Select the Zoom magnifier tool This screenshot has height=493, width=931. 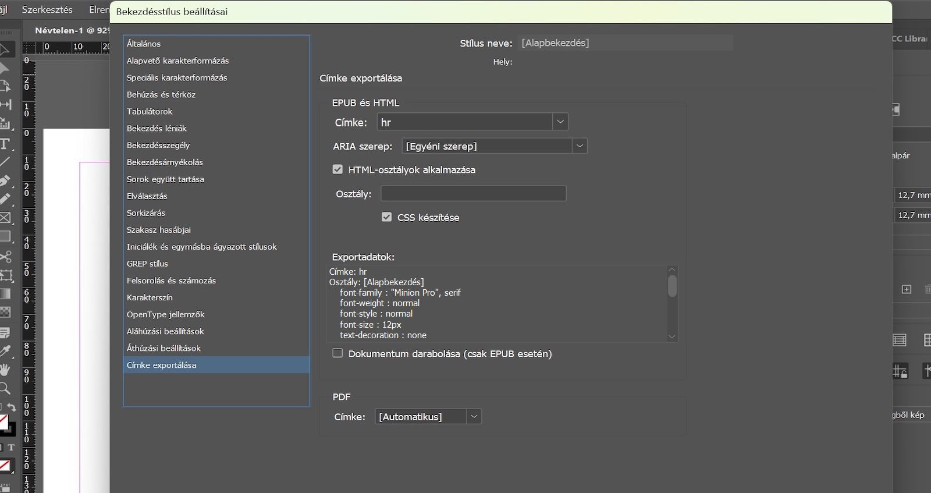[x=5, y=388]
